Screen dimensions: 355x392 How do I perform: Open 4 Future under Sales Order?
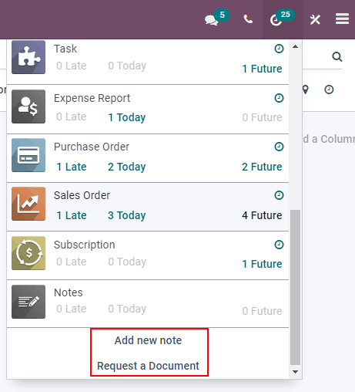[262, 215]
